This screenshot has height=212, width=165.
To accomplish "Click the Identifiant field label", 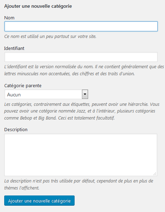I will (14, 48).
